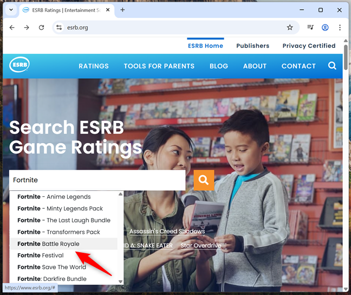Open the RATINGS menu

(94, 66)
